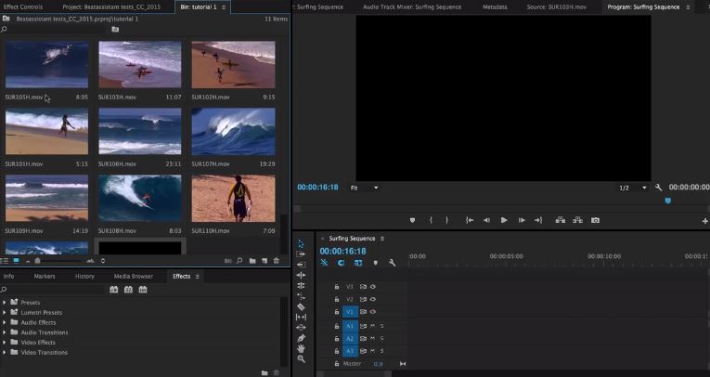Toggle V2 track output eye
The image size is (710, 377).
pyautogui.click(x=373, y=300)
